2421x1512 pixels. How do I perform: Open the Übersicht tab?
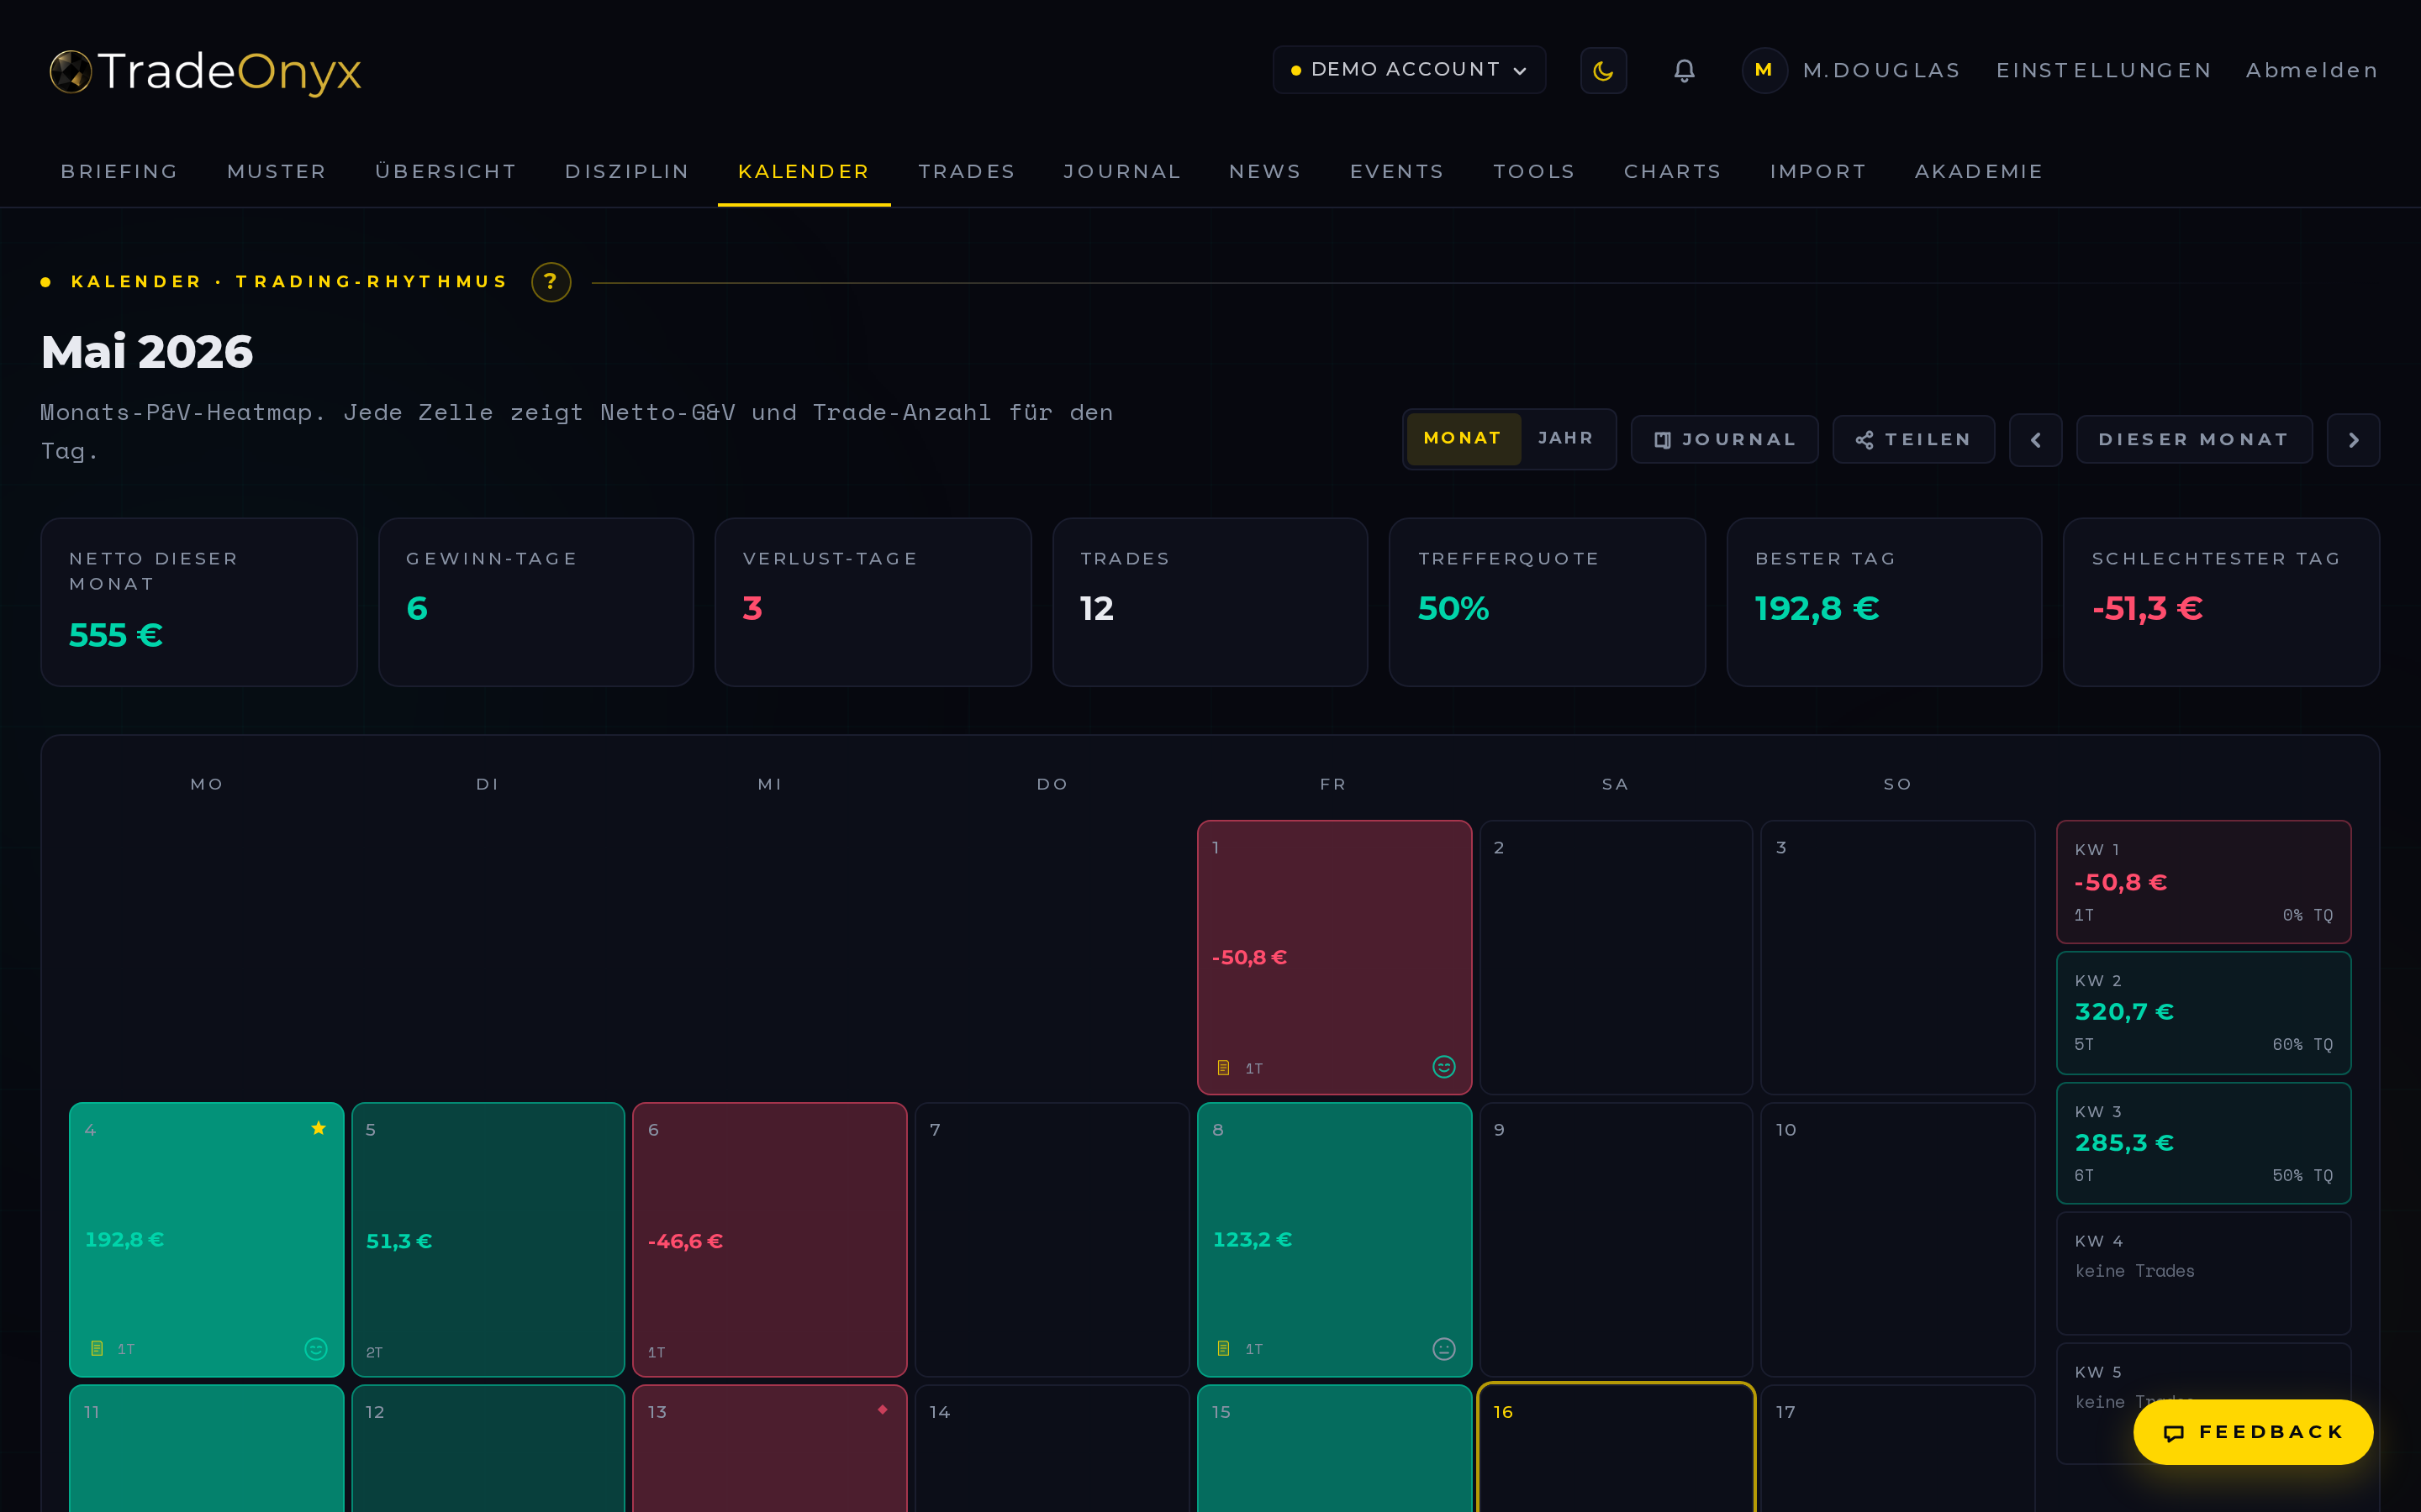tap(446, 172)
